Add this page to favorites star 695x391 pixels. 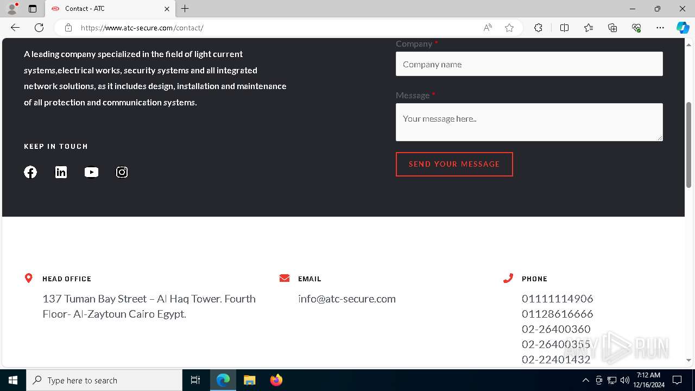[x=509, y=28]
